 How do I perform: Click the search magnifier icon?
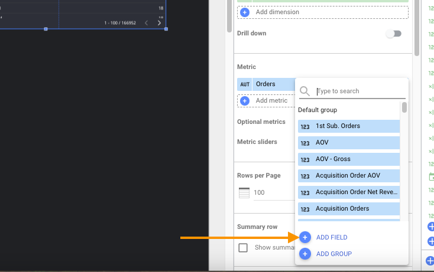tap(305, 91)
